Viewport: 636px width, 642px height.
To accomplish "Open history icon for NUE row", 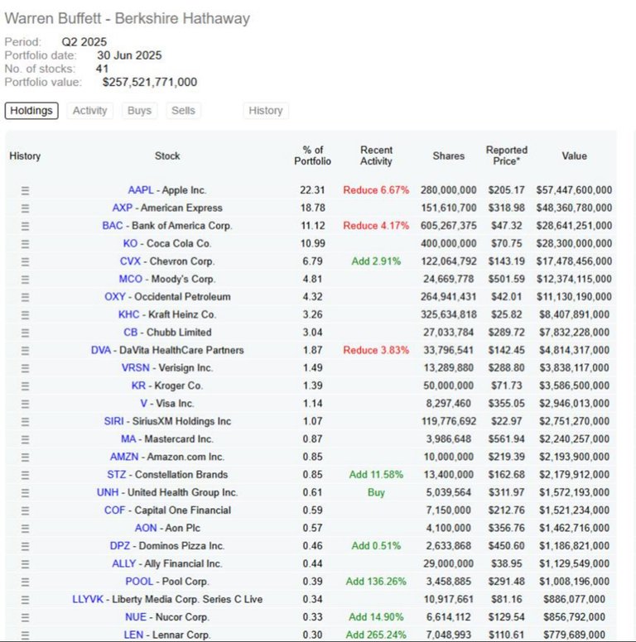I will click(25, 617).
